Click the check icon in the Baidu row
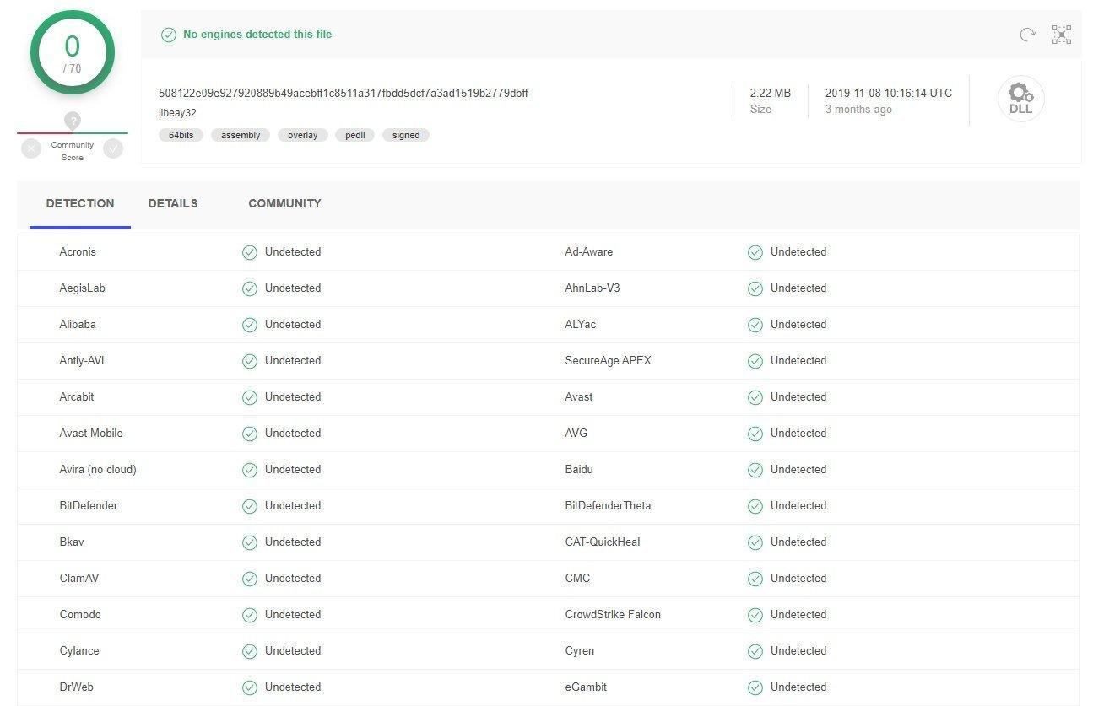Image resolution: width=1093 pixels, height=706 pixels. coord(755,470)
